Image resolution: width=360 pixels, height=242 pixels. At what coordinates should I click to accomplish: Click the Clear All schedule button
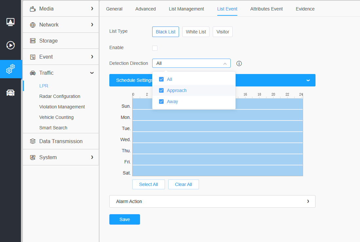[x=184, y=184]
